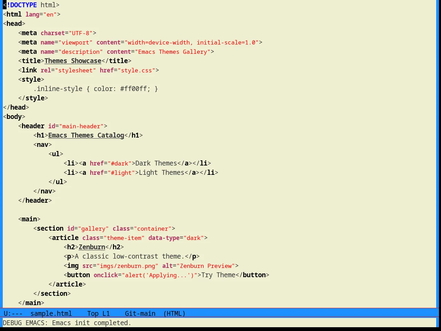Viewport: 441px width, 331px height.
Task: Click the "viewport" name value
Action: tap(75, 42)
